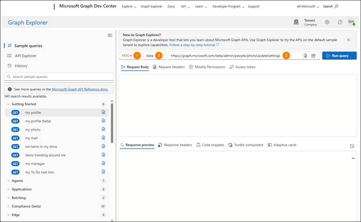361x222 pixels.
Task: Click the sample queries list scrollbar
Action: coord(112,123)
